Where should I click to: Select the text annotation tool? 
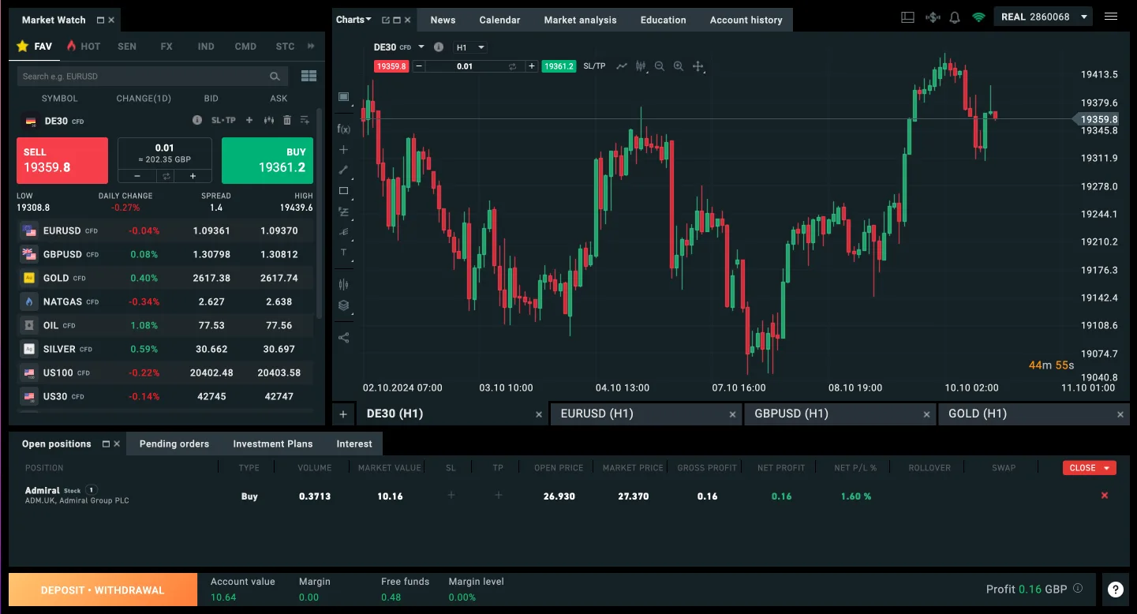[x=343, y=253]
